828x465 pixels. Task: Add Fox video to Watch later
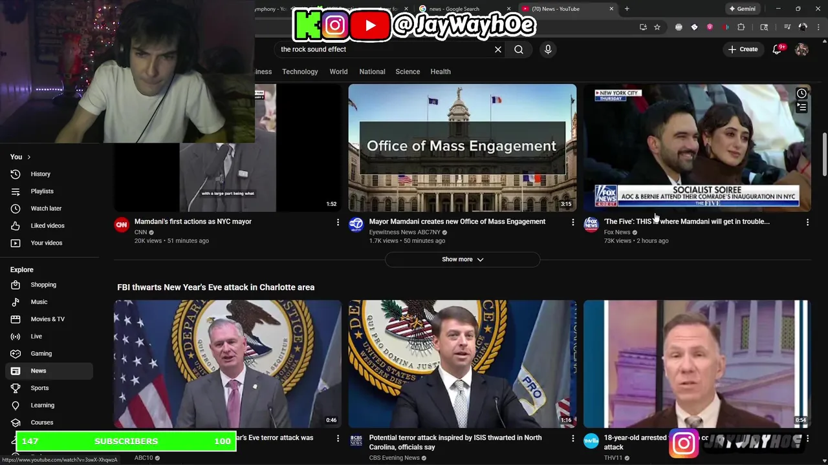(801, 94)
